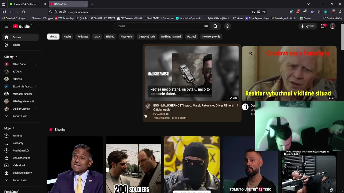The height and width of the screenshot is (193, 344).
Task: Open the PODZEMIE channel link
Action: [x=159, y=114]
